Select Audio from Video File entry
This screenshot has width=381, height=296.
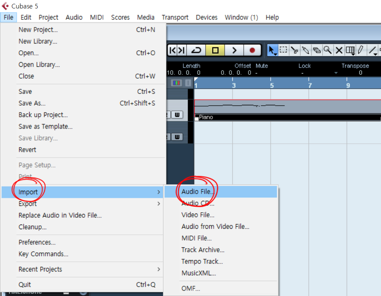pyautogui.click(x=221, y=227)
